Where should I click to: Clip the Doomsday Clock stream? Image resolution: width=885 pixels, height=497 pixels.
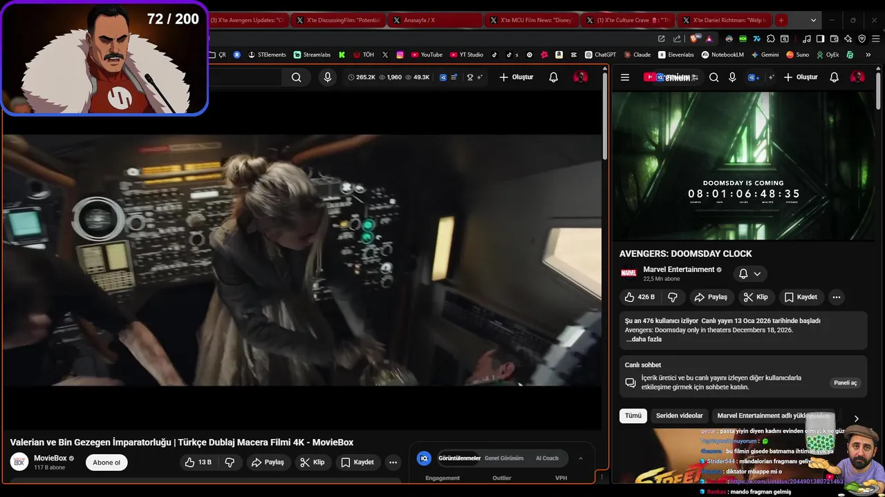coord(755,297)
